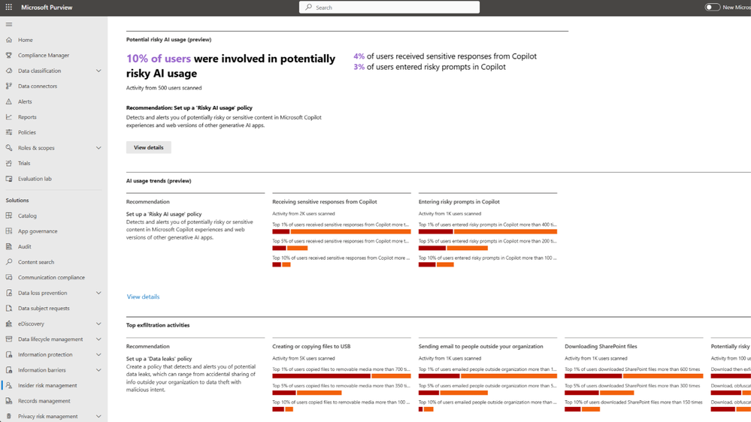Toggle the New Microsoft Purview switch
The height and width of the screenshot is (422, 751).
(x=712, y=8)
